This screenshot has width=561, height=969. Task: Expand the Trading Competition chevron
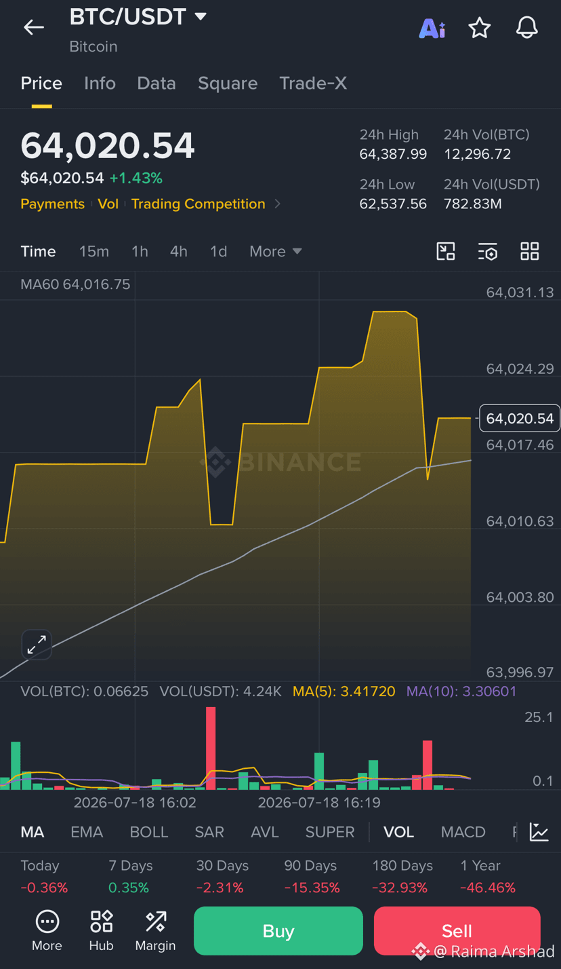click(x=277, y=204)
